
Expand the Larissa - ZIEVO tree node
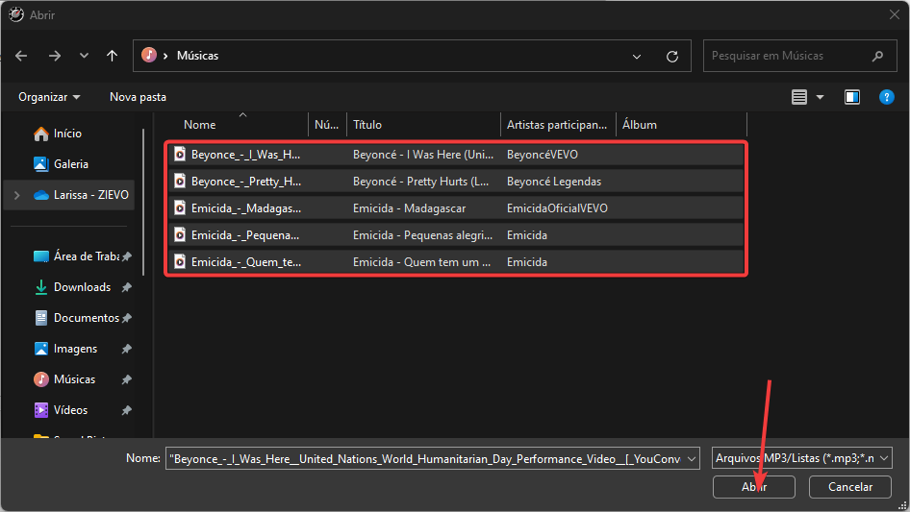pyautogui.click(x=16, y=195)
